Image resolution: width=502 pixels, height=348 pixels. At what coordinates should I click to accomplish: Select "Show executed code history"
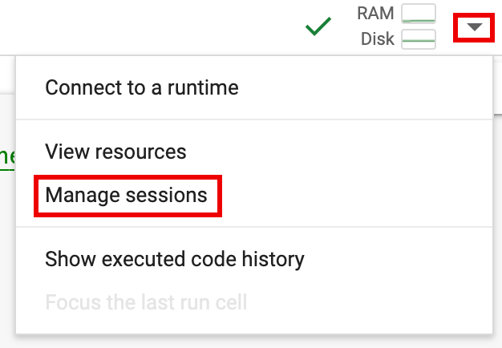click(x=175, y=259)
